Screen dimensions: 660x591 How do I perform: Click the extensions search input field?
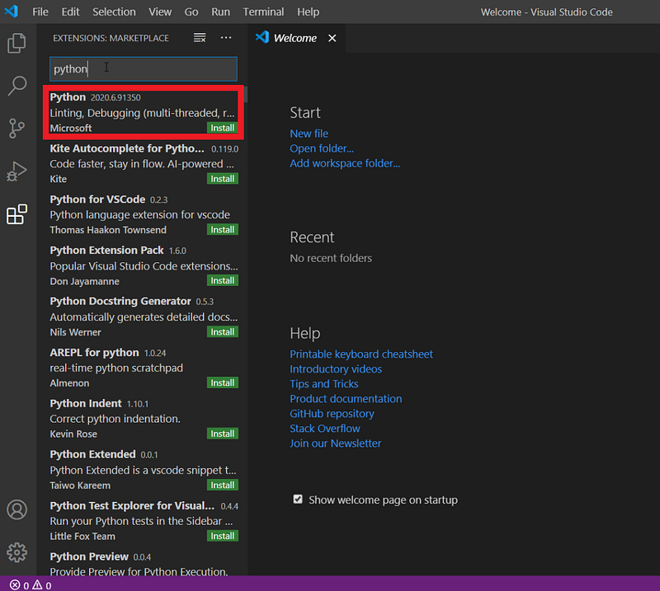pyautogui.click(x=144, y=69)
